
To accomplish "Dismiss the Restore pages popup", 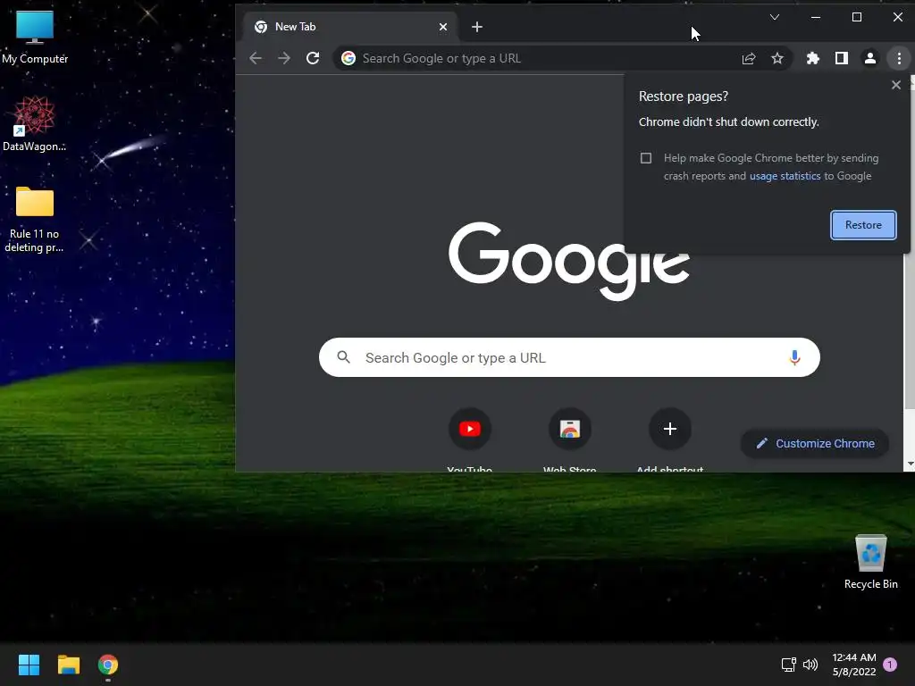I will coord(895,85).
